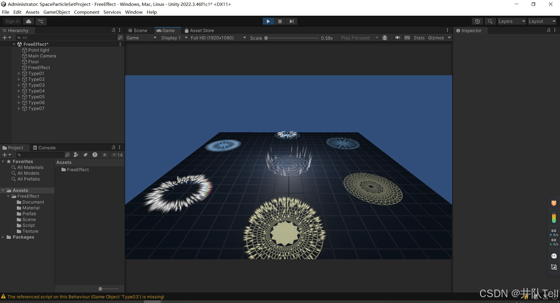Select All Materials in Favorites
Viewport: 560px width, 303px height.
click(30, 167)
